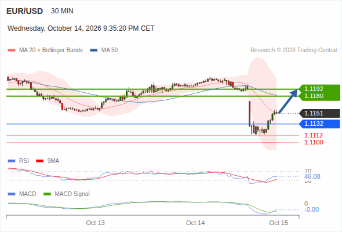The image size is (342, 232).
Task: Click the 1.1112 red support label
Action: tap(314, 135)
